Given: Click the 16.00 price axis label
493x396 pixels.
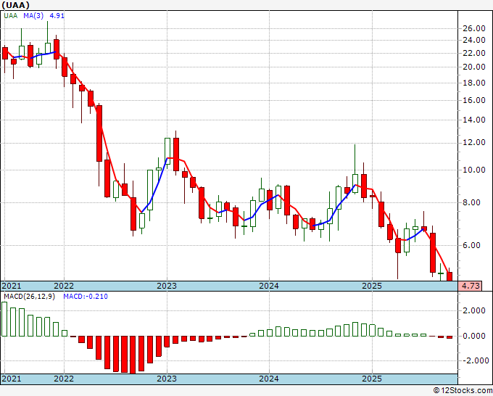Looking at the screenshot, I should 474,100.
